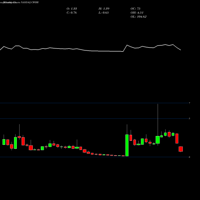
Task: Click the candle with the wick reaching 7
Action: (x=158, y=140)
